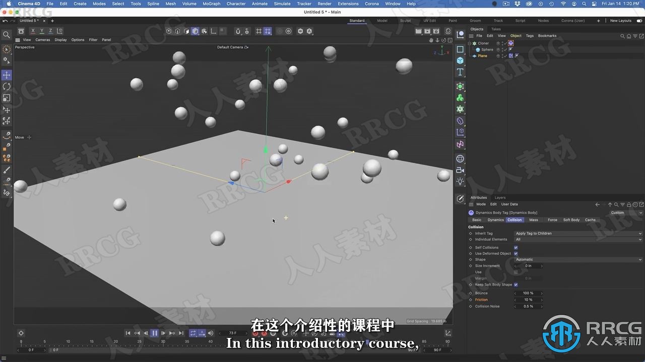Click Render View clapper icon top right
The height and width of the screenshot is (362, 645).
pos(418,31)
